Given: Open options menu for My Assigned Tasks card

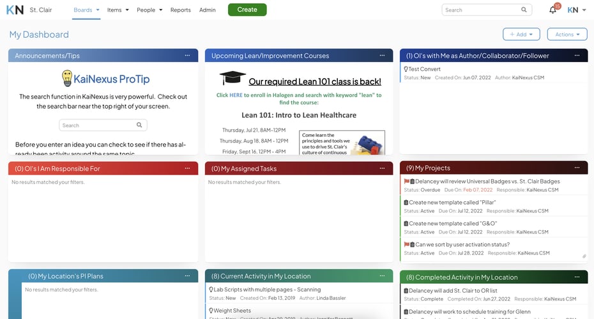Looking at the screenshot, I should [382, 168].
